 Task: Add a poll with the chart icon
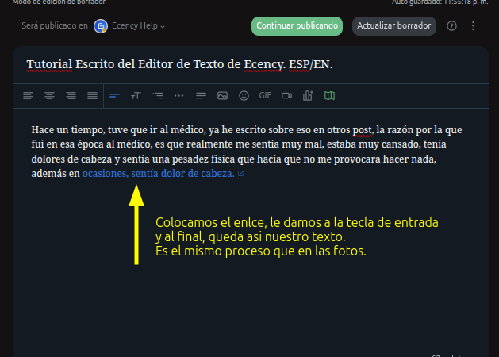pyautogui.click(x=308, y=96)
